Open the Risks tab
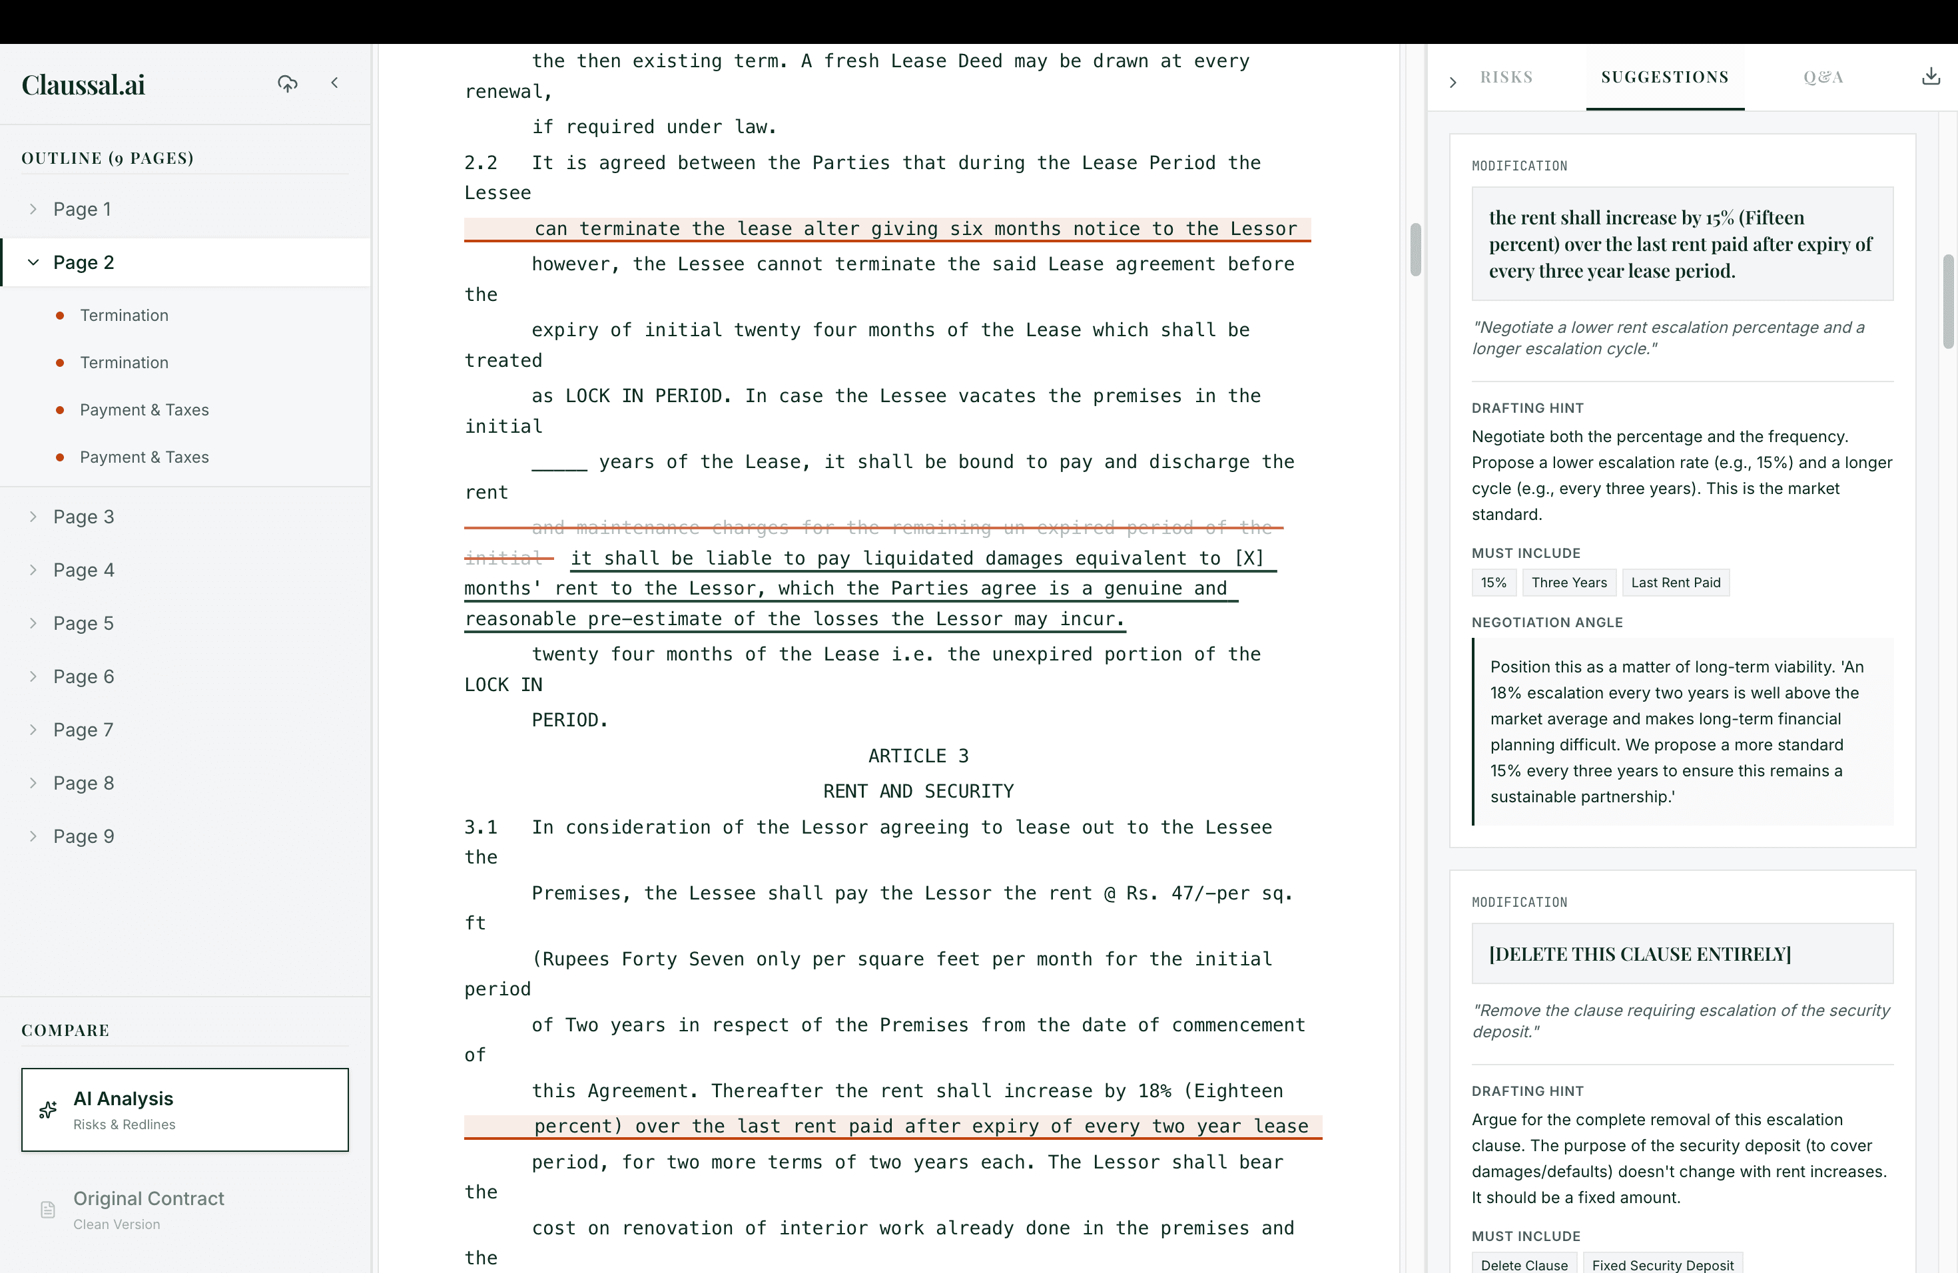 [1506, 77]
